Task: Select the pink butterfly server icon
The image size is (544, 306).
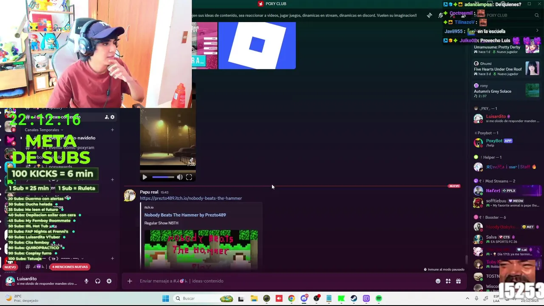Action: click(x=10, y=140)
